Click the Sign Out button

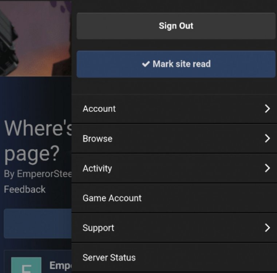[176, 26]
